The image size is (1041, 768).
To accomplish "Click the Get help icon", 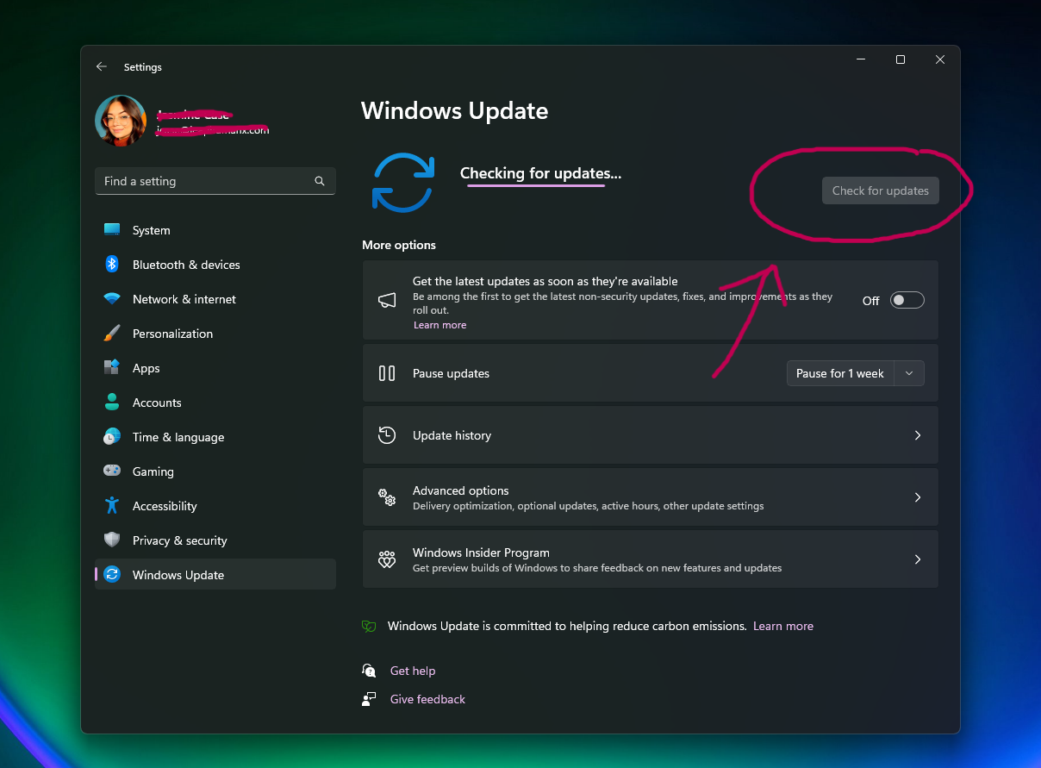I will click(369, 671).
